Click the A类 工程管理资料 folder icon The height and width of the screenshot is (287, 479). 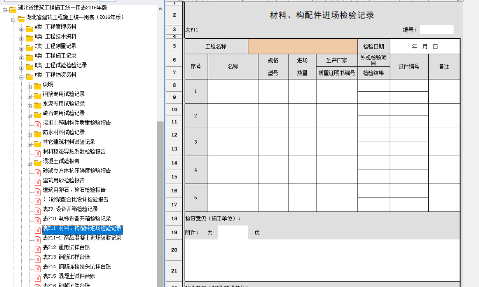coord(29,29)
